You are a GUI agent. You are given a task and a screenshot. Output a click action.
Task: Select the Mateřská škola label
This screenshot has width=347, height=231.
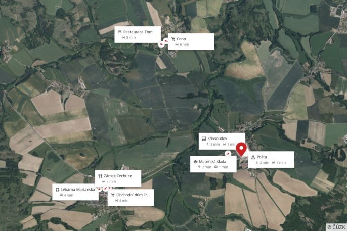coord(213,164)
